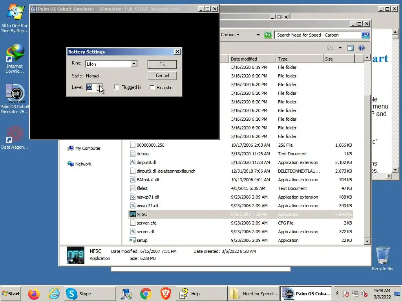Open the battery Kind dropdown
The width and height of the screenshot is (402, 302).
134,64
